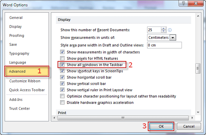Toggle Show all windows in the Taskbar
The height and width of the screenshot is (135, 206).
click(62, 65)
